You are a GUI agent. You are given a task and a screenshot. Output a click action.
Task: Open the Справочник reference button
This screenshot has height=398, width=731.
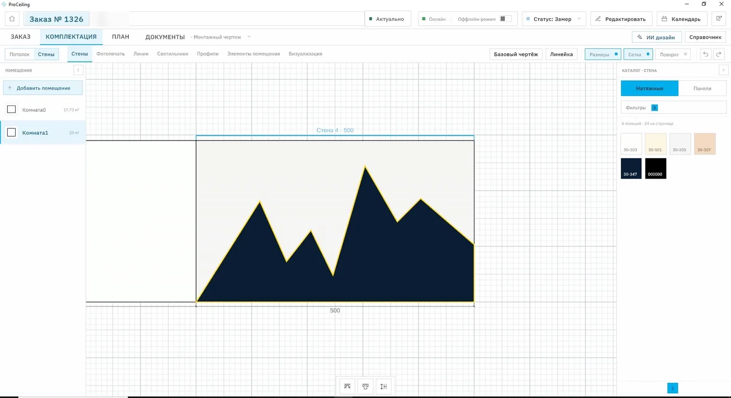click(x=705, y=37)
